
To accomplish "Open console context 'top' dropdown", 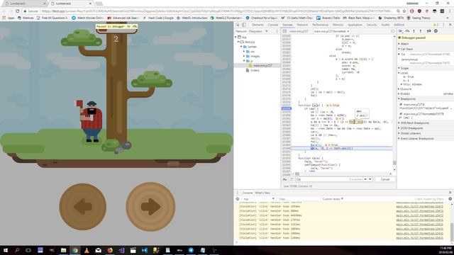I will coord(258,199).
